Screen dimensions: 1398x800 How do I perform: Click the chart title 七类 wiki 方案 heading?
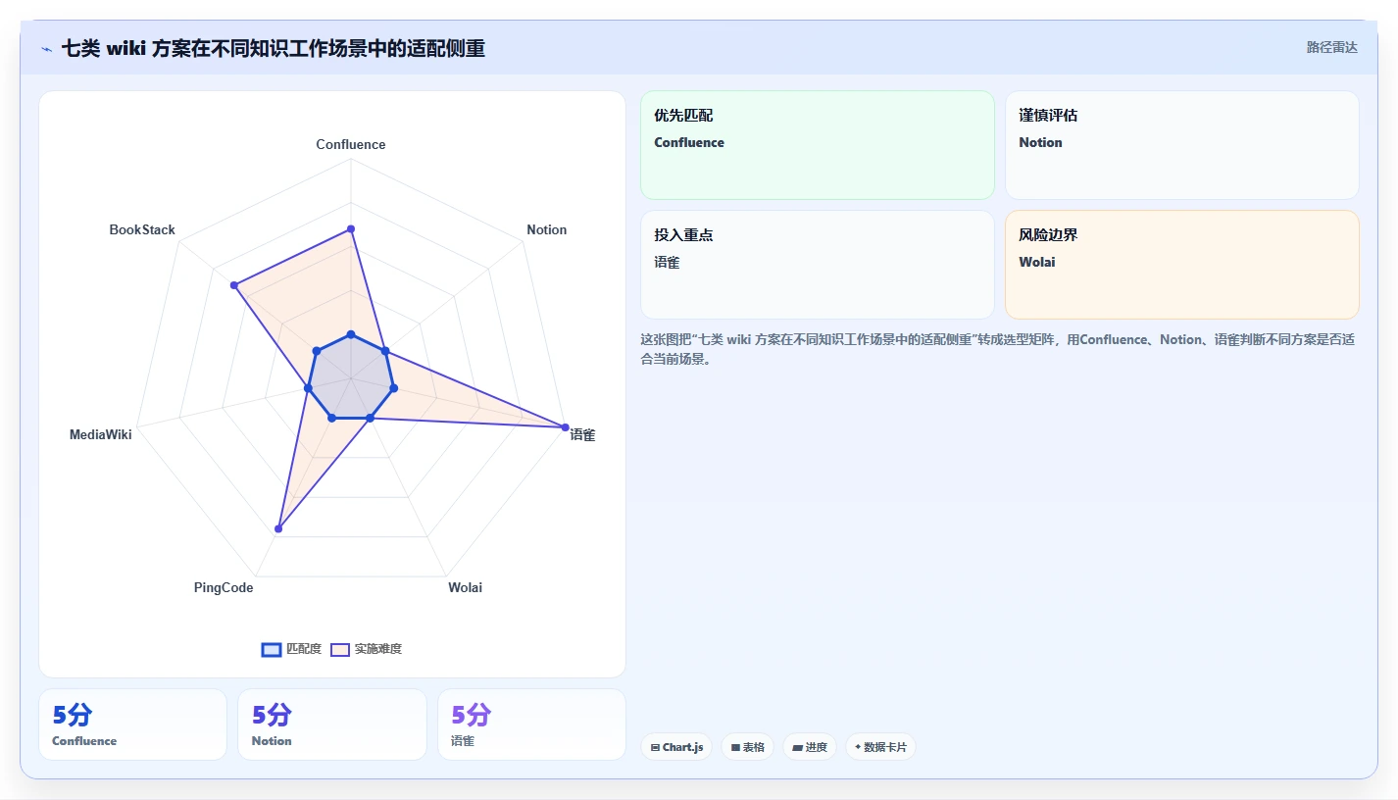point(273,48)
